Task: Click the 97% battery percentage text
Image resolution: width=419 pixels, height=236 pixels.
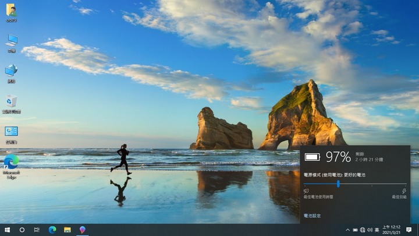Action: point(338,157)
